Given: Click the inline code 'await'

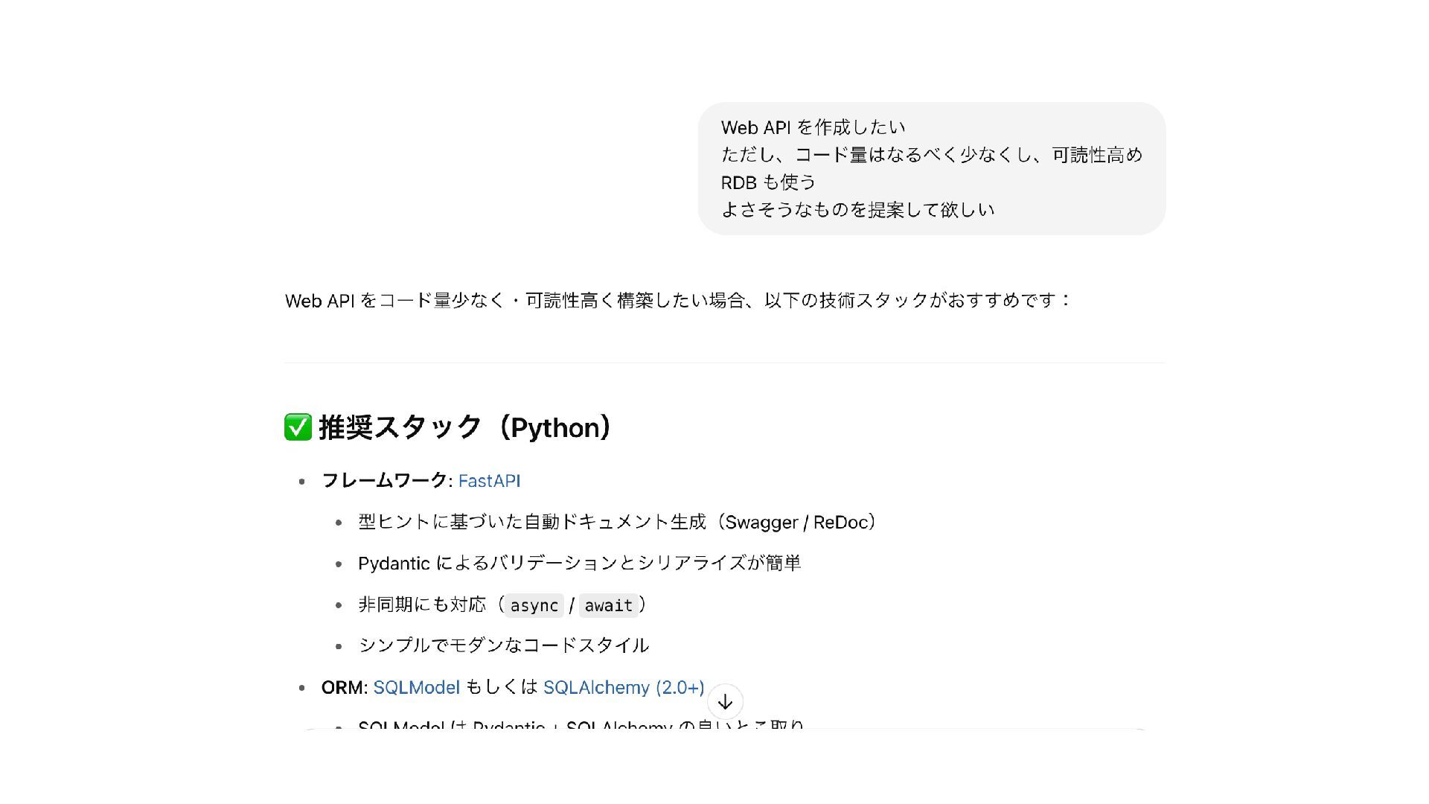Looking at the screenshot, I should pyautogui.click(x=608, y=605).
